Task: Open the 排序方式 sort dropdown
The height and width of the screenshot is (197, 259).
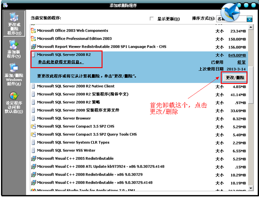Action: tap(249, 19)
